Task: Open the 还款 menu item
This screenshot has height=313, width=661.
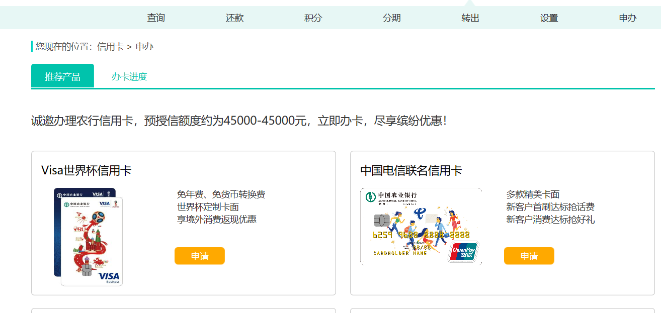Action: 234,18
